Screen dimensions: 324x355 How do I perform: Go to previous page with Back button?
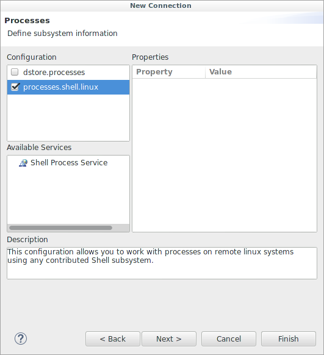tap(113, 339)
